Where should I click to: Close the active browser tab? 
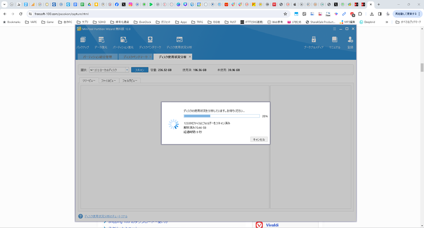coord(371,4)
